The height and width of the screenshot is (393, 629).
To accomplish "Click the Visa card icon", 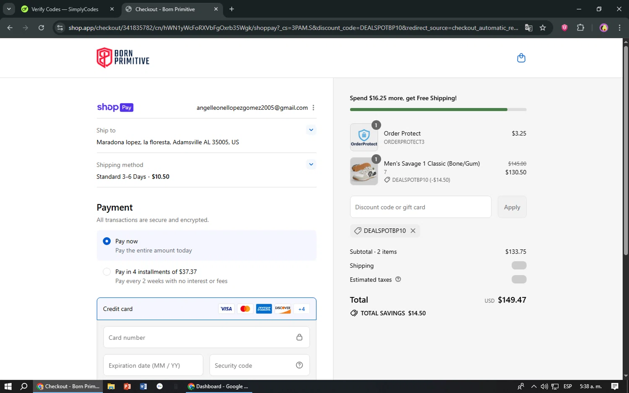I will click(226, 309).
